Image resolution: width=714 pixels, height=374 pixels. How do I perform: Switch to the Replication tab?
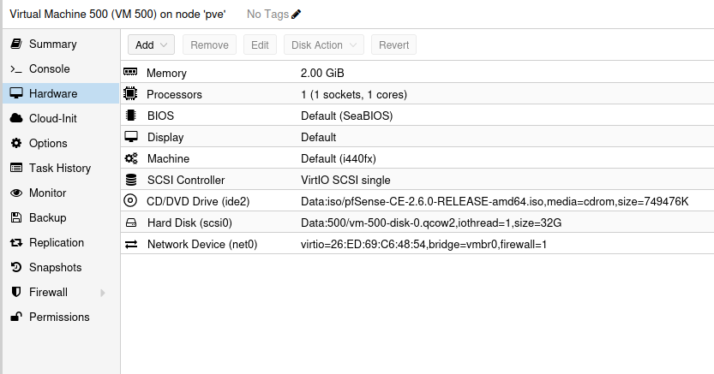(57, 242)
